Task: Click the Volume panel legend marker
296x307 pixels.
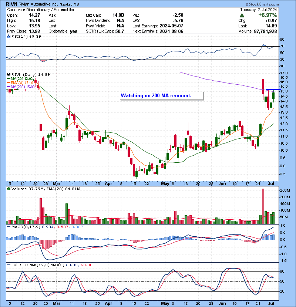Action: tap(8, 189)
